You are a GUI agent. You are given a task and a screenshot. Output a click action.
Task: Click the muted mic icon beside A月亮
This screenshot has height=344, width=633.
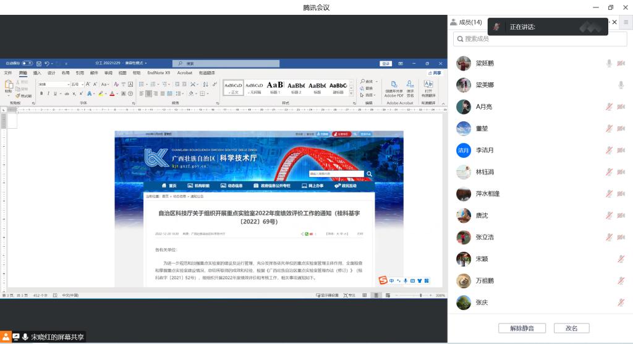click(609, 107)
